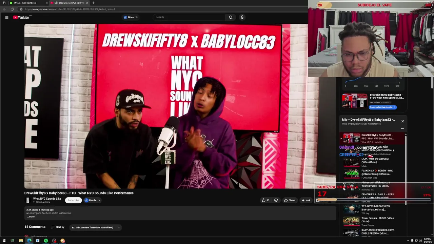The width and height of the screenshot is (434, 244).
Task: Focus the YouTube search field
Action: (x=189, y=17)
